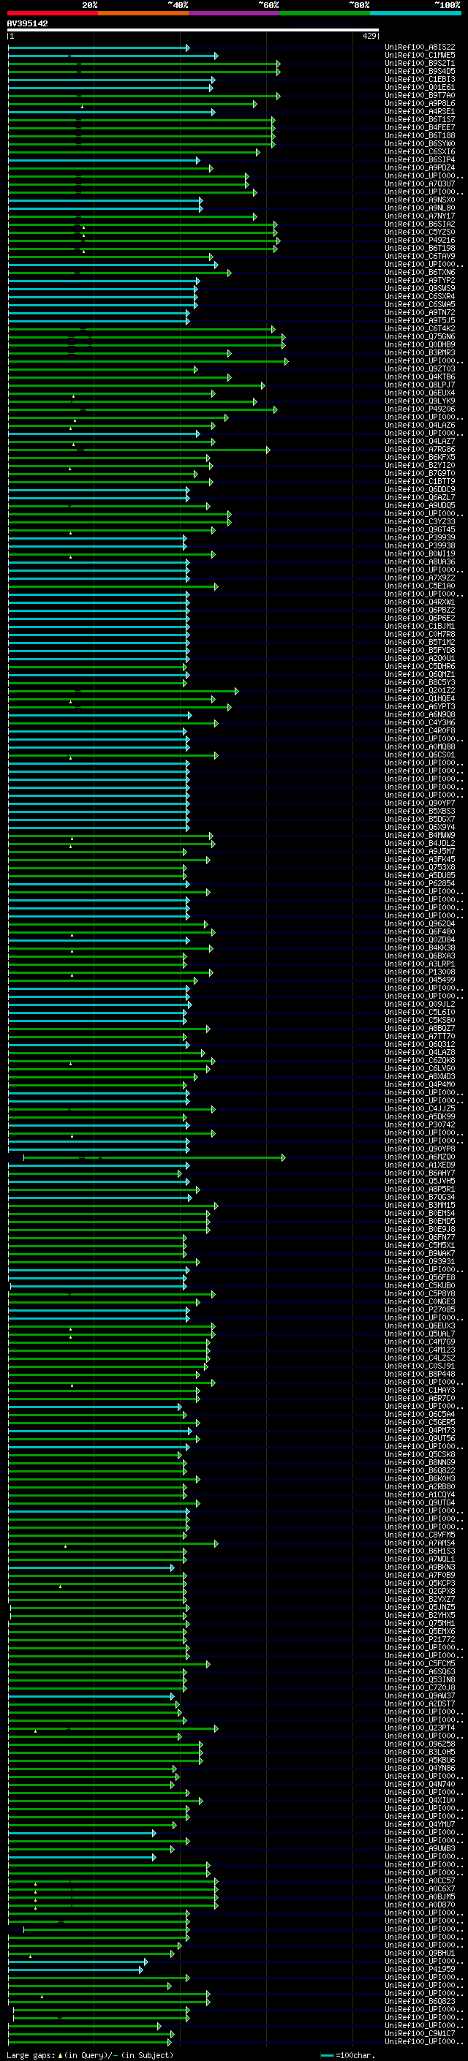Select the UniRef100_B6SIA2 label

[420, 224]
